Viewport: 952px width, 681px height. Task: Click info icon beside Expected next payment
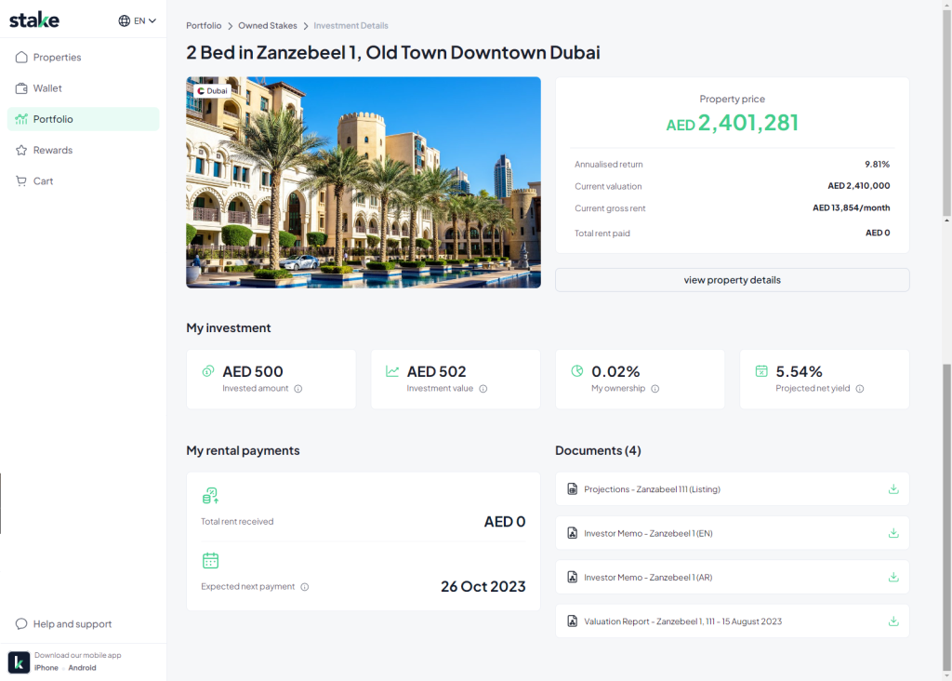point(305,587)
